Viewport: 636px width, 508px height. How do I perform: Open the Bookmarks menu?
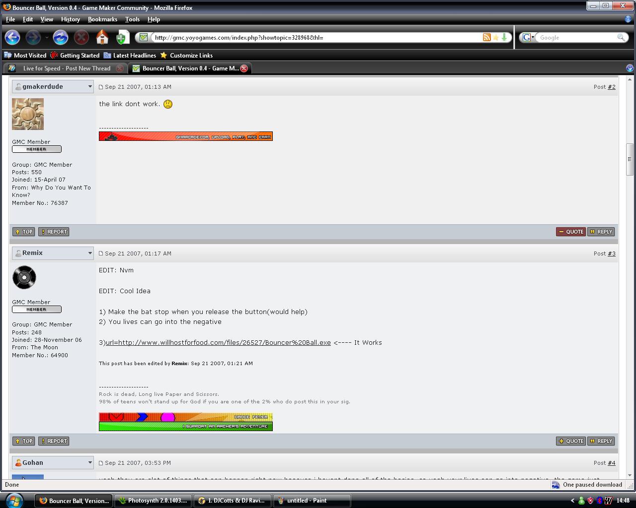[x=102, y=19]
